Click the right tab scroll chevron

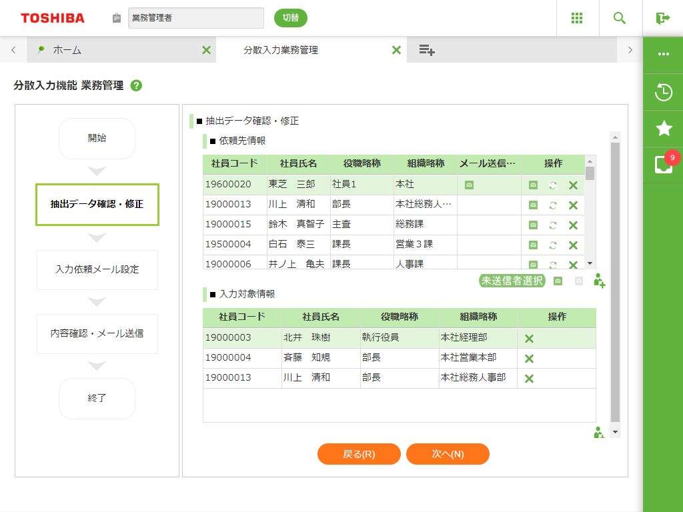(x=630, y=50)
